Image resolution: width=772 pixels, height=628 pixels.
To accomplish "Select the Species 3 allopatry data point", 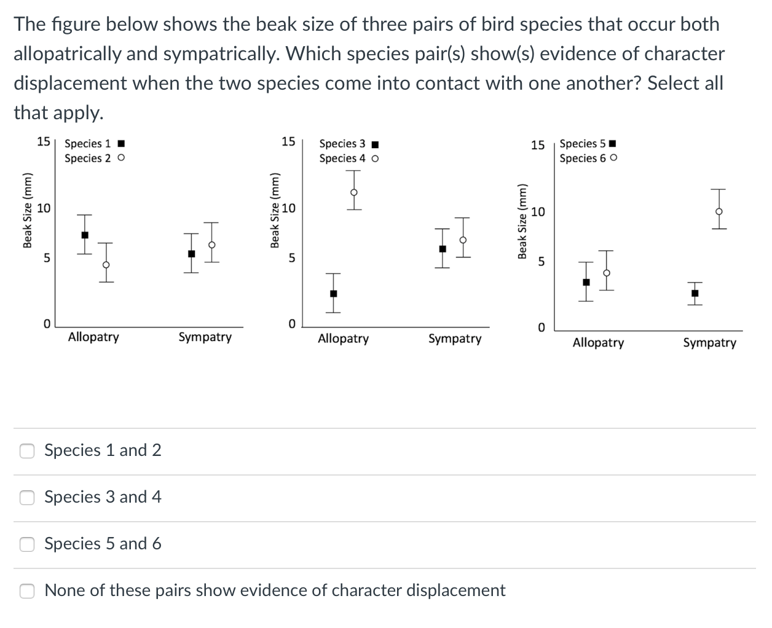I will tap(334, 293).
